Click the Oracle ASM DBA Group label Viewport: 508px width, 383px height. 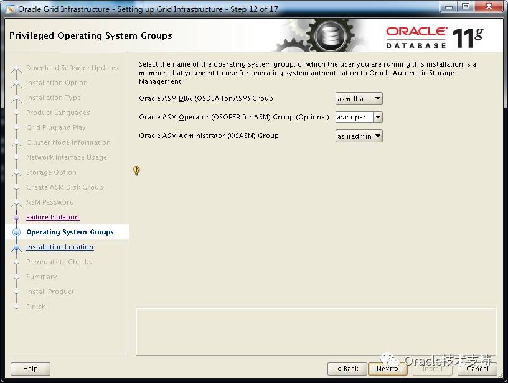206,98
